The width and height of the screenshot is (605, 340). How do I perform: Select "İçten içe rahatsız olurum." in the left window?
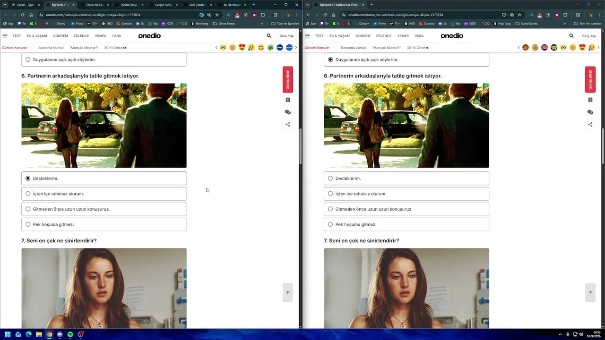click(x=104, y=194)
